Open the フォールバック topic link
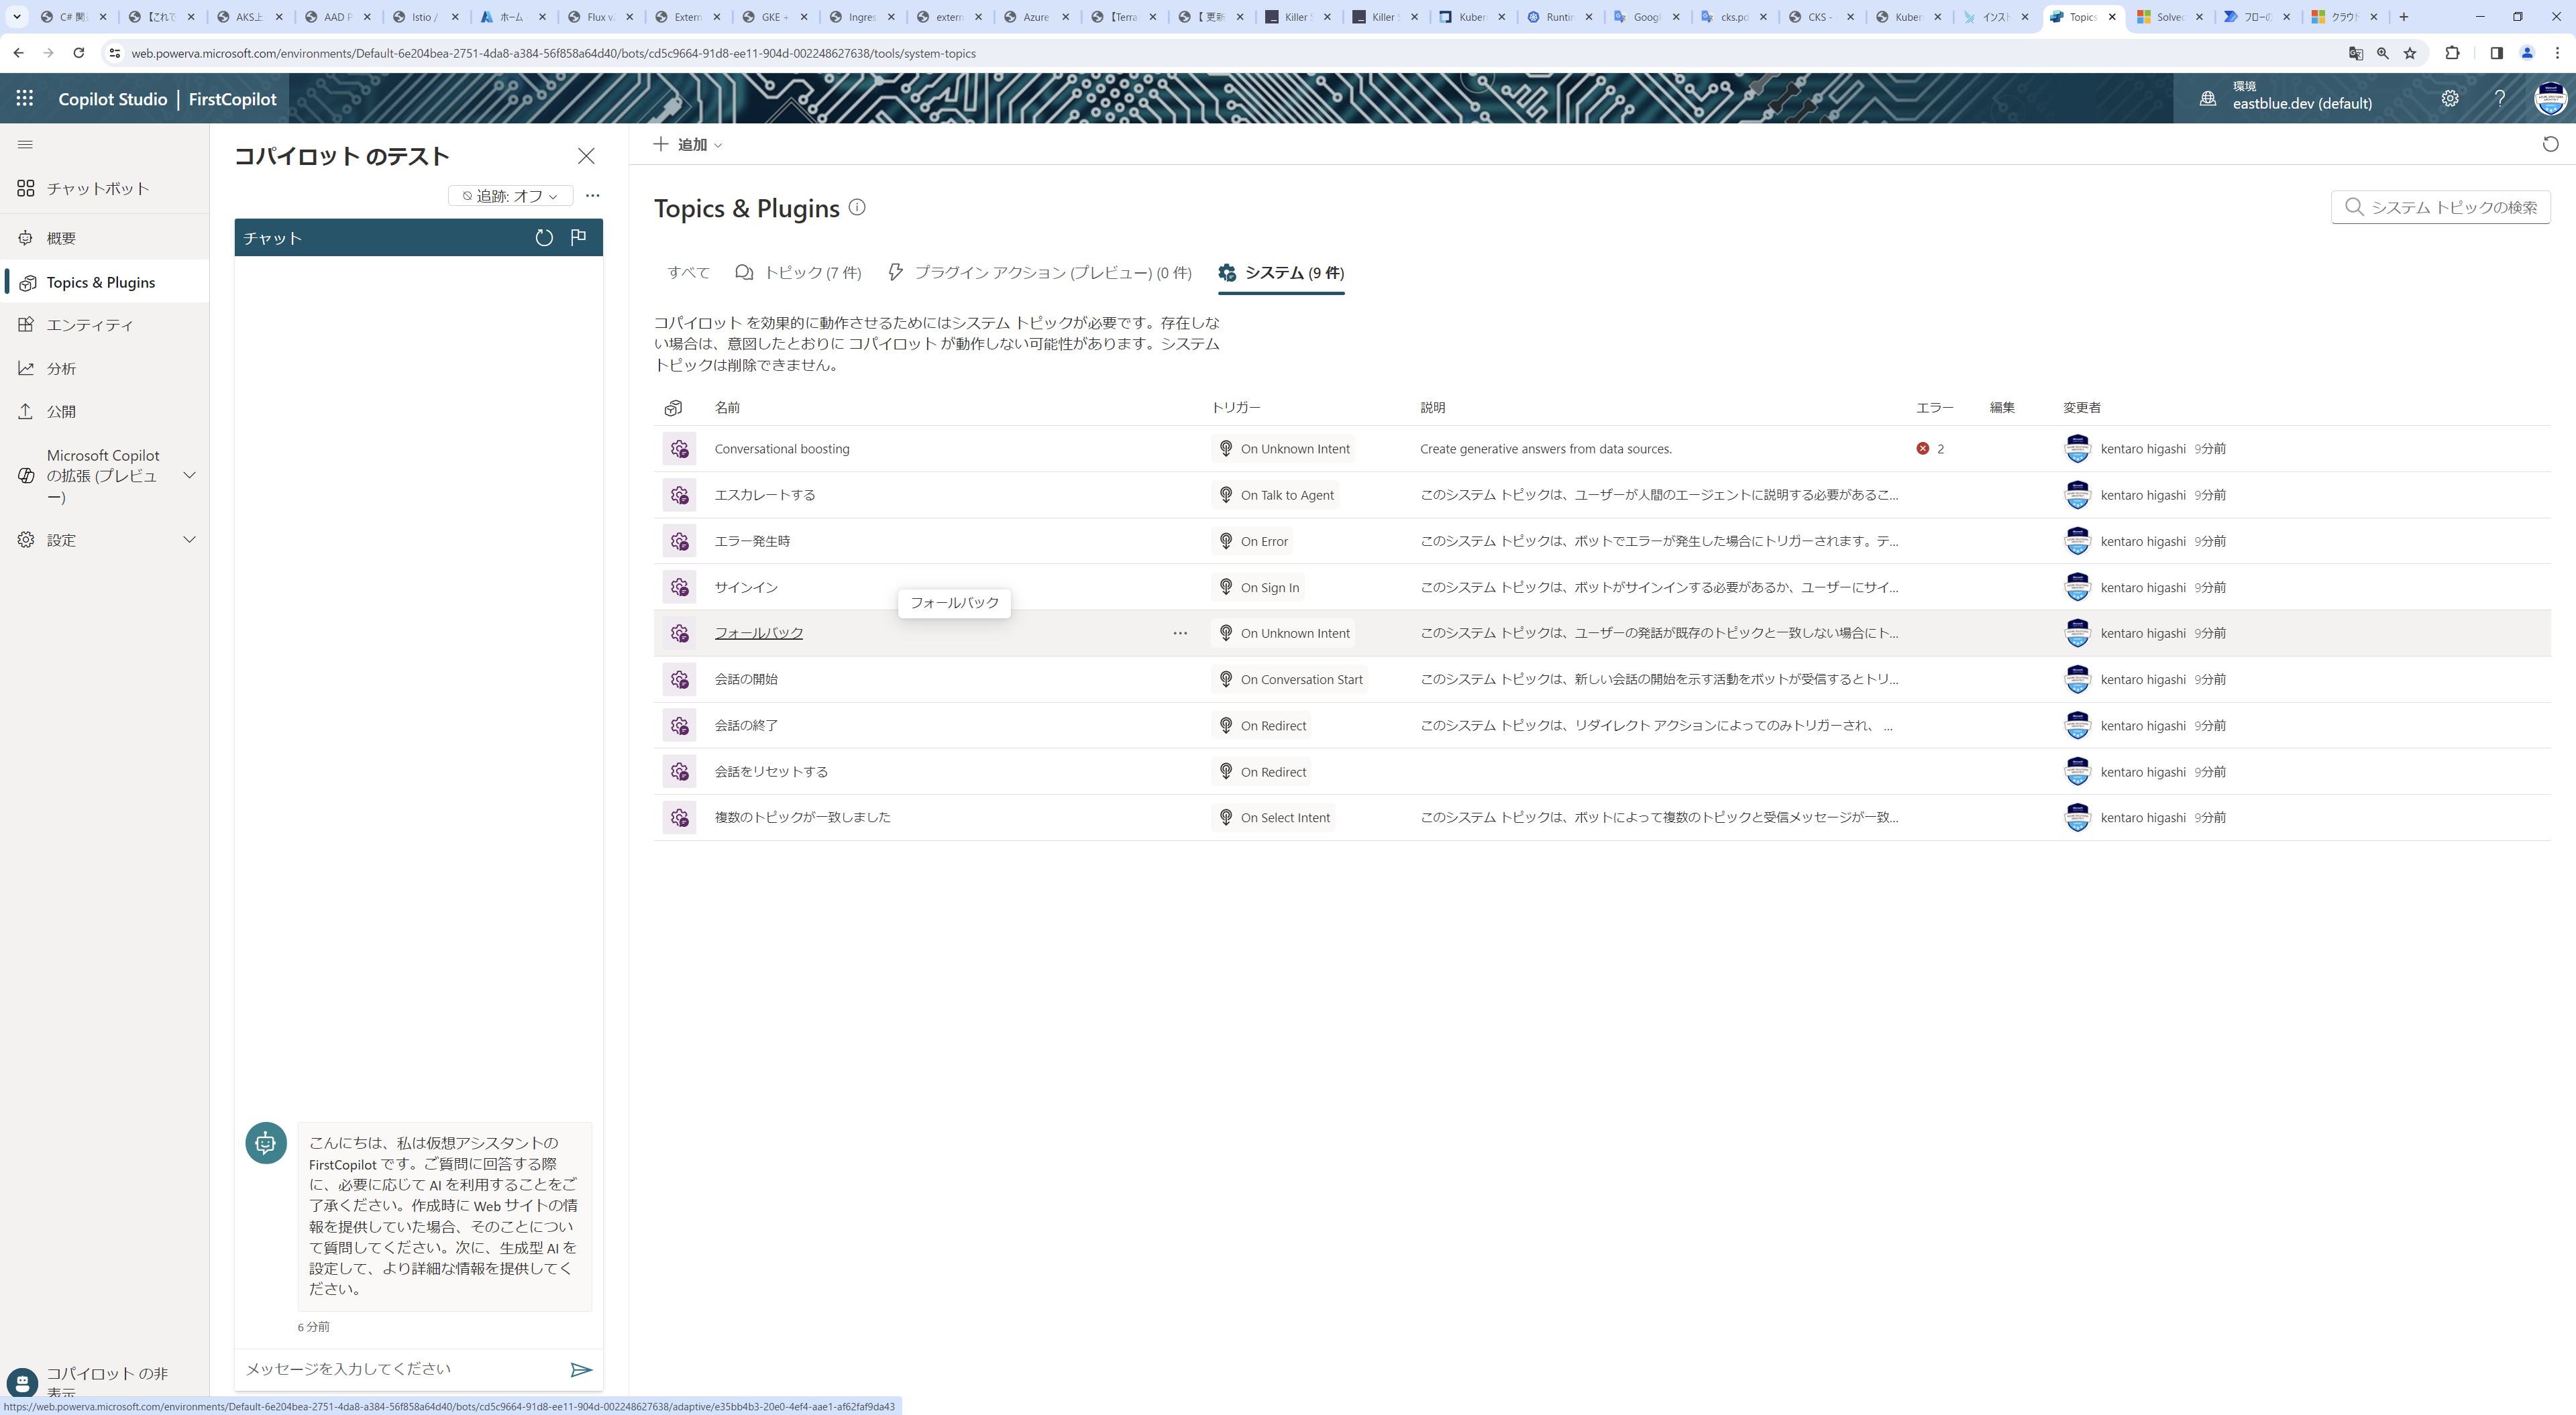The height and width of the screenshot is (1415, 2576). [758, 633]
